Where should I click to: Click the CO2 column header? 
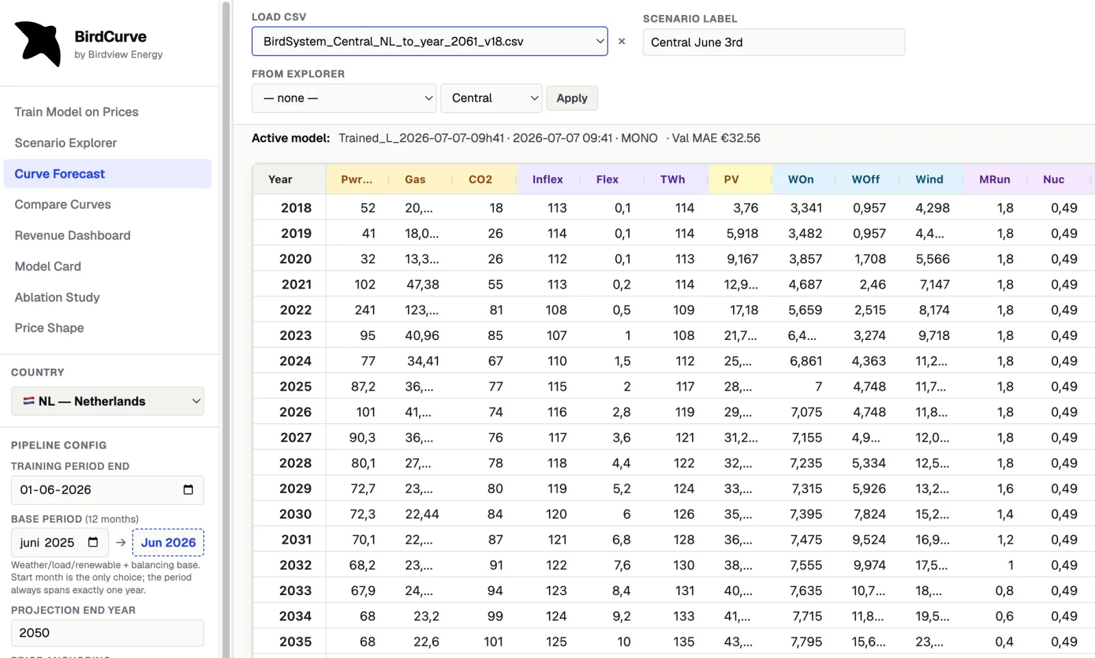tap(485, 179)
